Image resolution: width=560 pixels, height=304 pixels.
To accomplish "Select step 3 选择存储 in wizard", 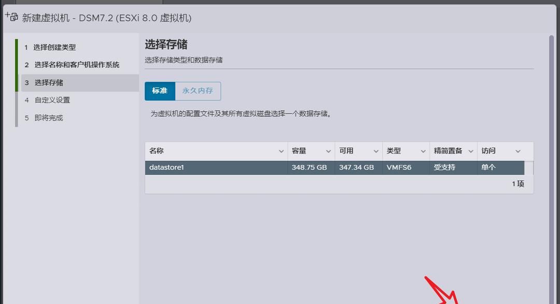I will point(49,83).
